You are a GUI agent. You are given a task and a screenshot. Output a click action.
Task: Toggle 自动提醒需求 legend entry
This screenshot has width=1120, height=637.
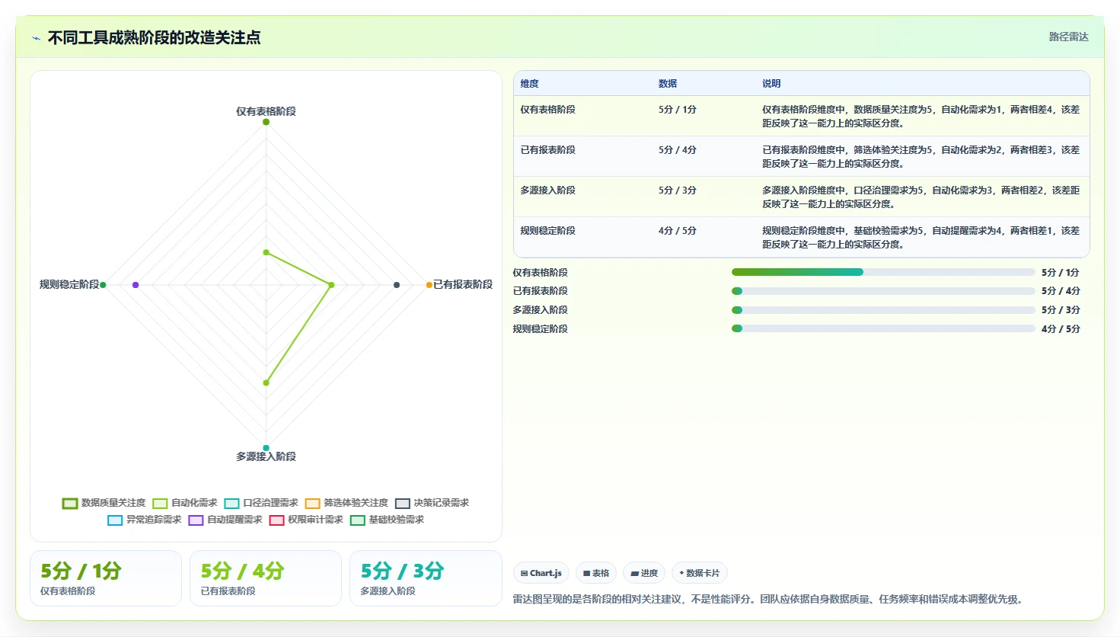[225, 520]
